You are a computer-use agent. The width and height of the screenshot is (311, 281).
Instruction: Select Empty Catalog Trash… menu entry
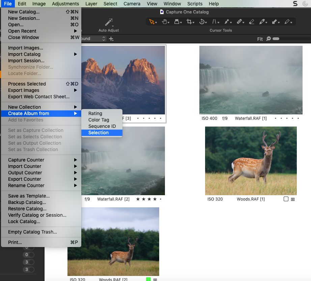(x=41, y=232)
